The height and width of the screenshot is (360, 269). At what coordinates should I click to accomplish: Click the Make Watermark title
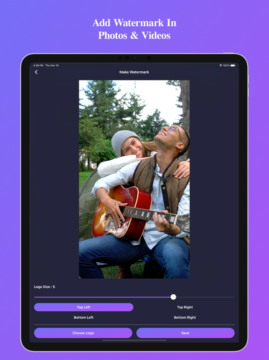134,72
